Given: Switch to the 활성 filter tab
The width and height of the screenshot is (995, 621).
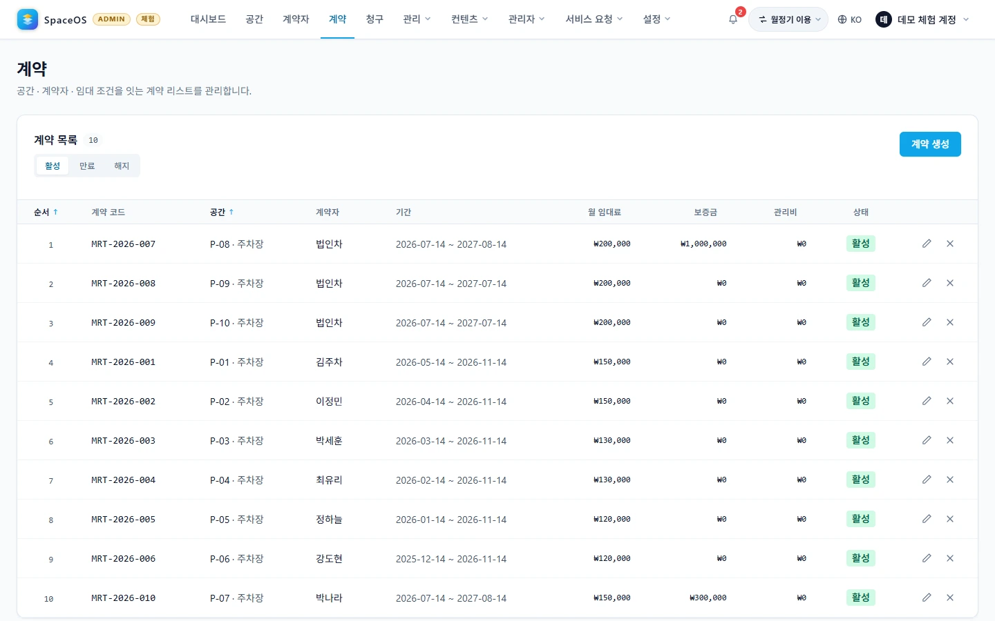Looking at the screenshot, I should coord(53,166).
